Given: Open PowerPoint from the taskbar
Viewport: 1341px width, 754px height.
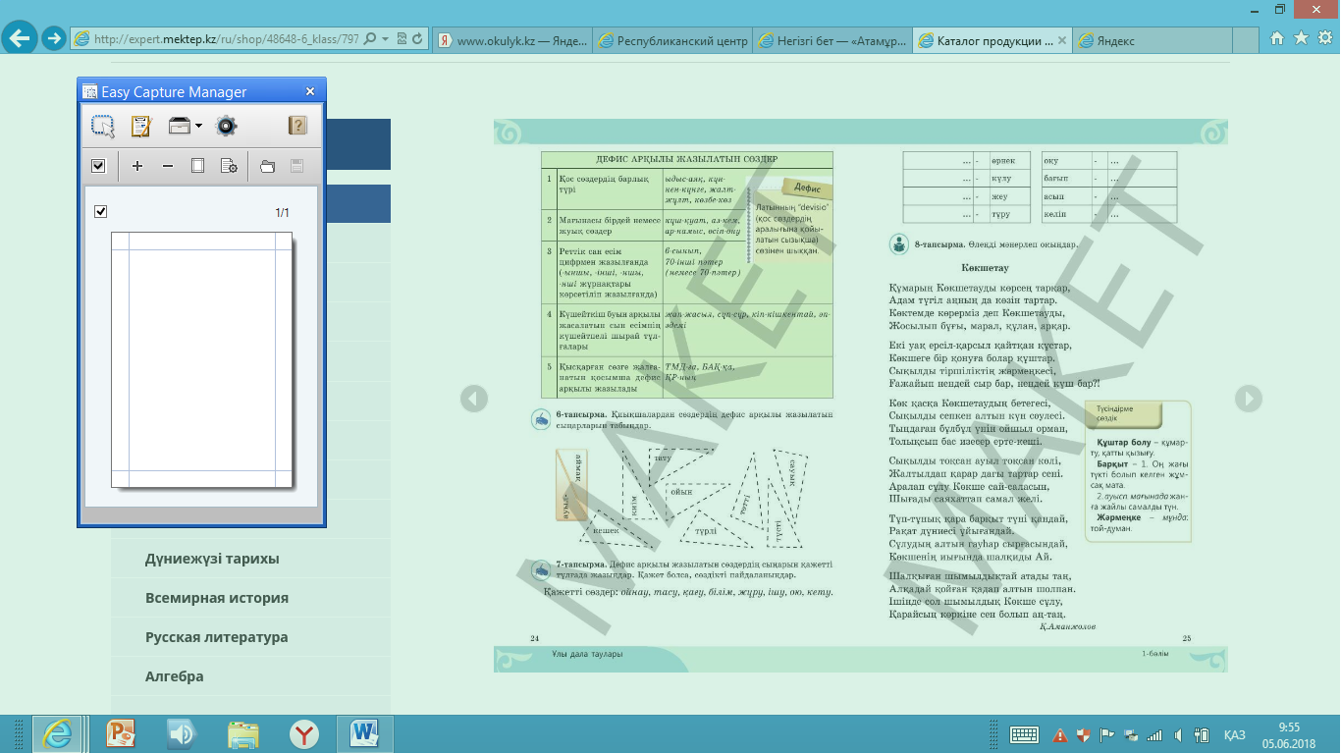Looking at the screenshot, I should click(x=122, y=734).
